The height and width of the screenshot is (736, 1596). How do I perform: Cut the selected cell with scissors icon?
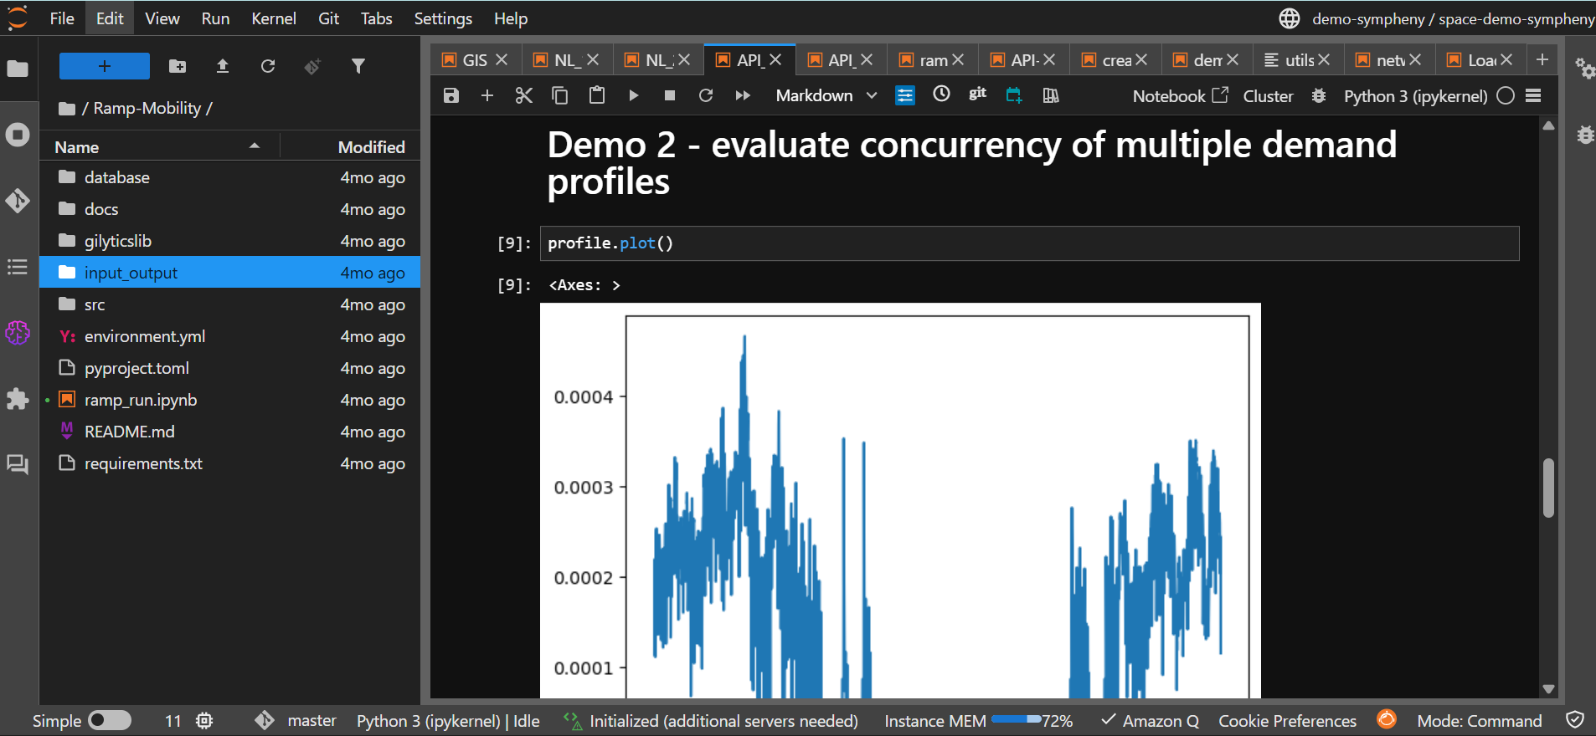click(x=523, y=95)
